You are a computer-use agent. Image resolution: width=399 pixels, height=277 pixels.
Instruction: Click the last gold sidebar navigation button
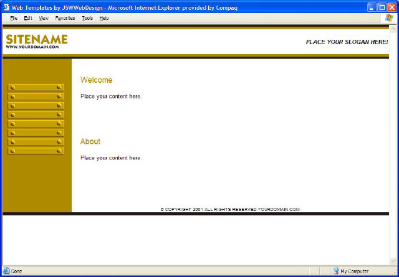click(36, 151)
